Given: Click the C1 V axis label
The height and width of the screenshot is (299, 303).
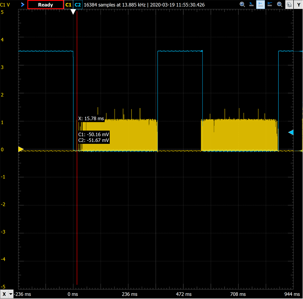Looking at the screenshot, I should 5,5.
